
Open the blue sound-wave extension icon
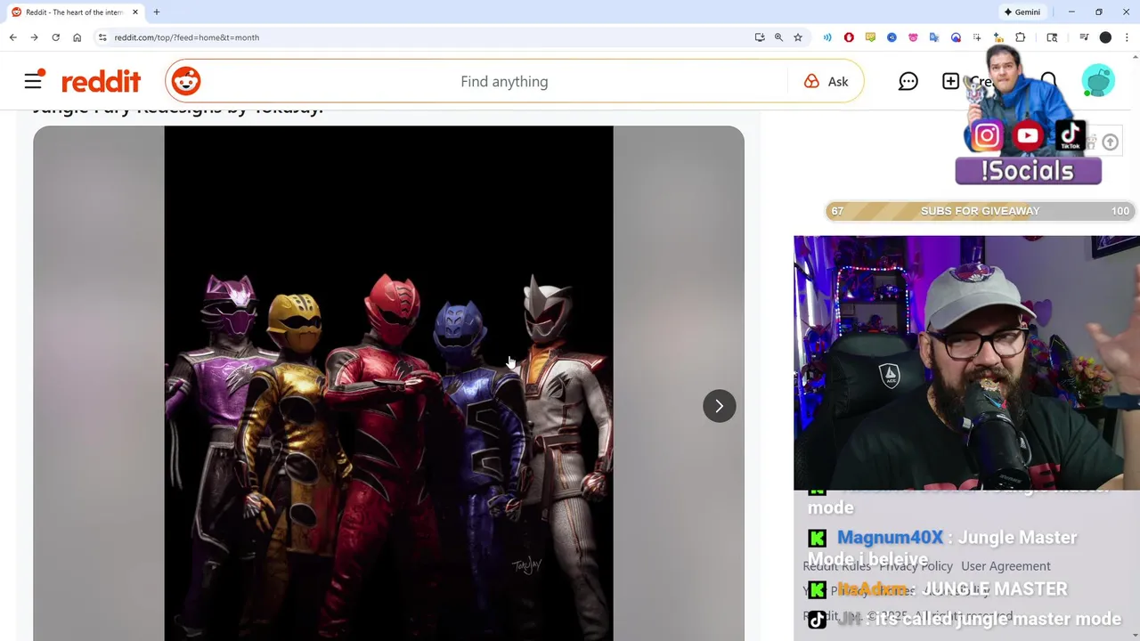click(x=827, y=37)
